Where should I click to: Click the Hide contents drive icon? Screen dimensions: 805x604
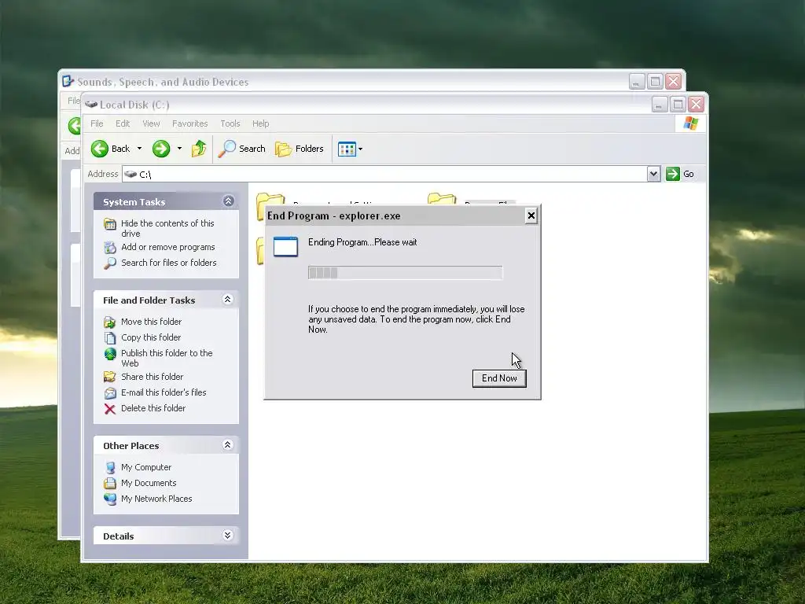pyautogui.click(x=110, y=224)
